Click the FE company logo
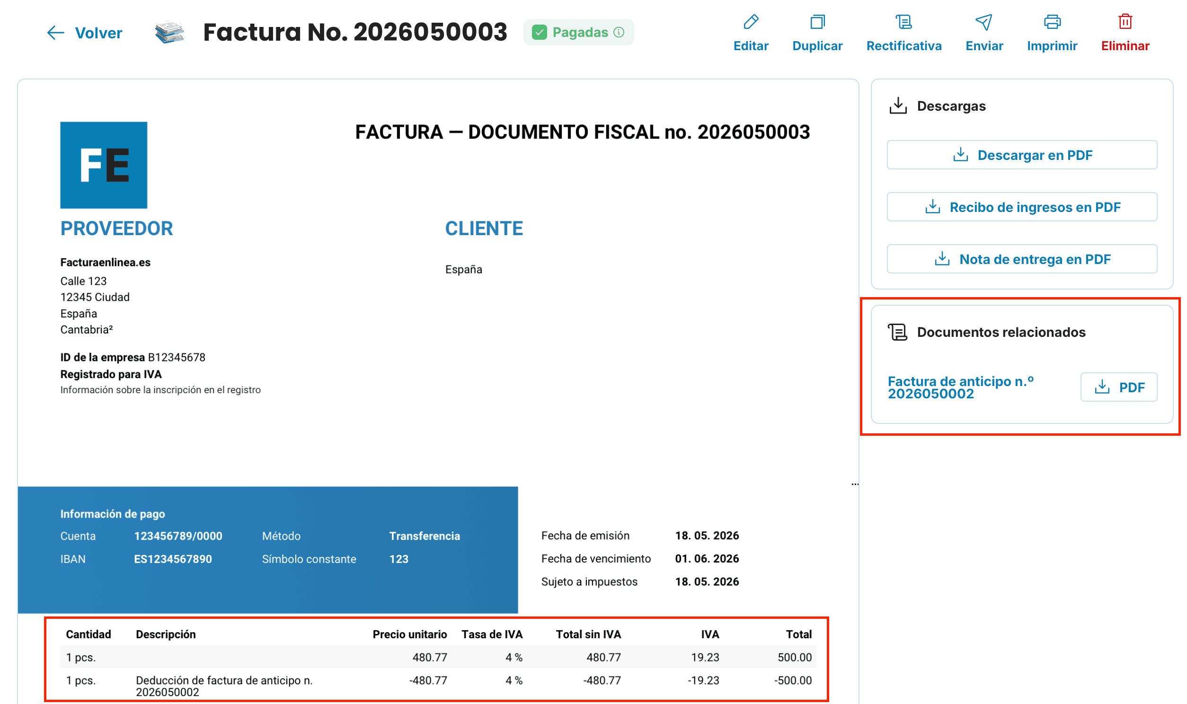Viewport: 1187px width, 704px height. coord(104,165)
